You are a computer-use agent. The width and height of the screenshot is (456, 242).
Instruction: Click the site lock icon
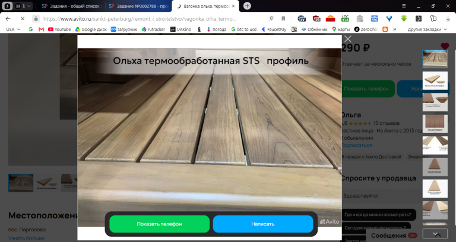(36, 19)
